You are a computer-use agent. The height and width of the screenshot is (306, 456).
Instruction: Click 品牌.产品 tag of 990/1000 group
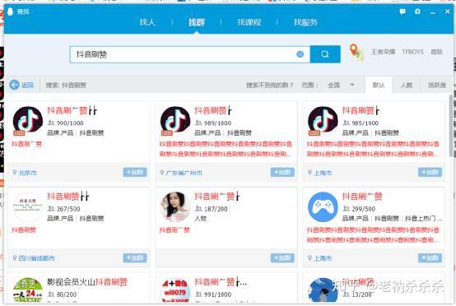pos(60,132)
